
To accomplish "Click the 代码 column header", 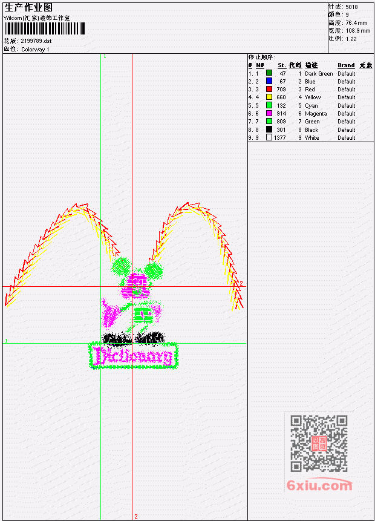I will click(x=295, y=65).
